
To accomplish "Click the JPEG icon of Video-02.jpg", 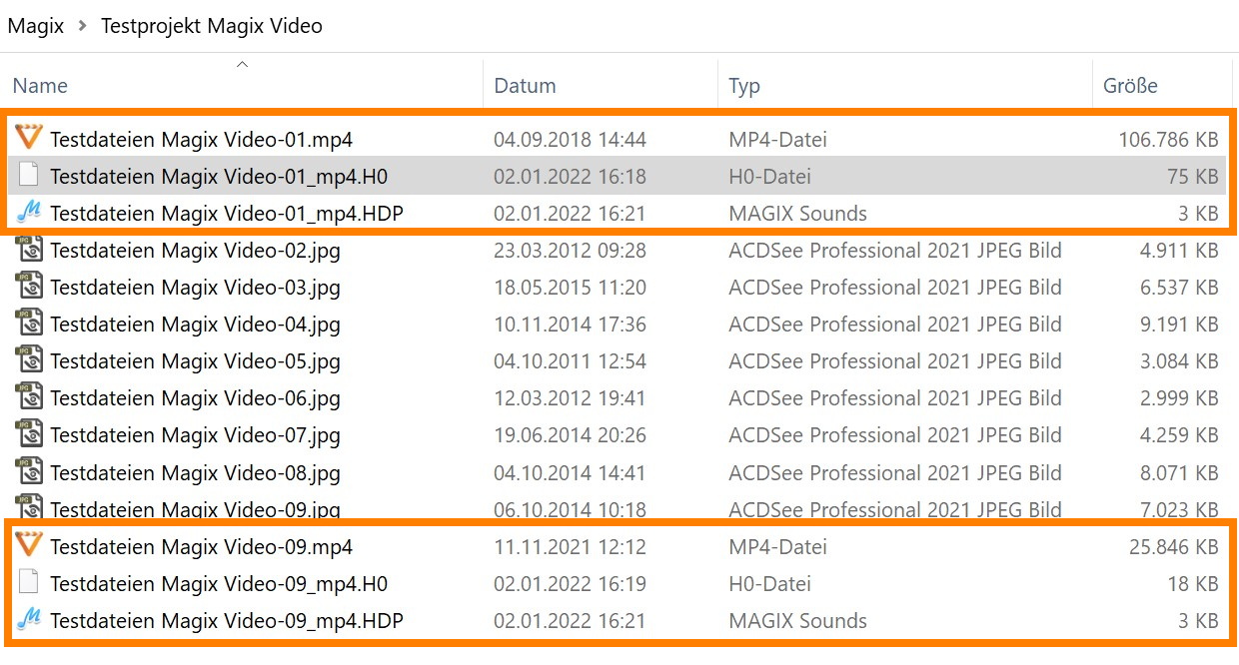I will (x=29, y=250).
